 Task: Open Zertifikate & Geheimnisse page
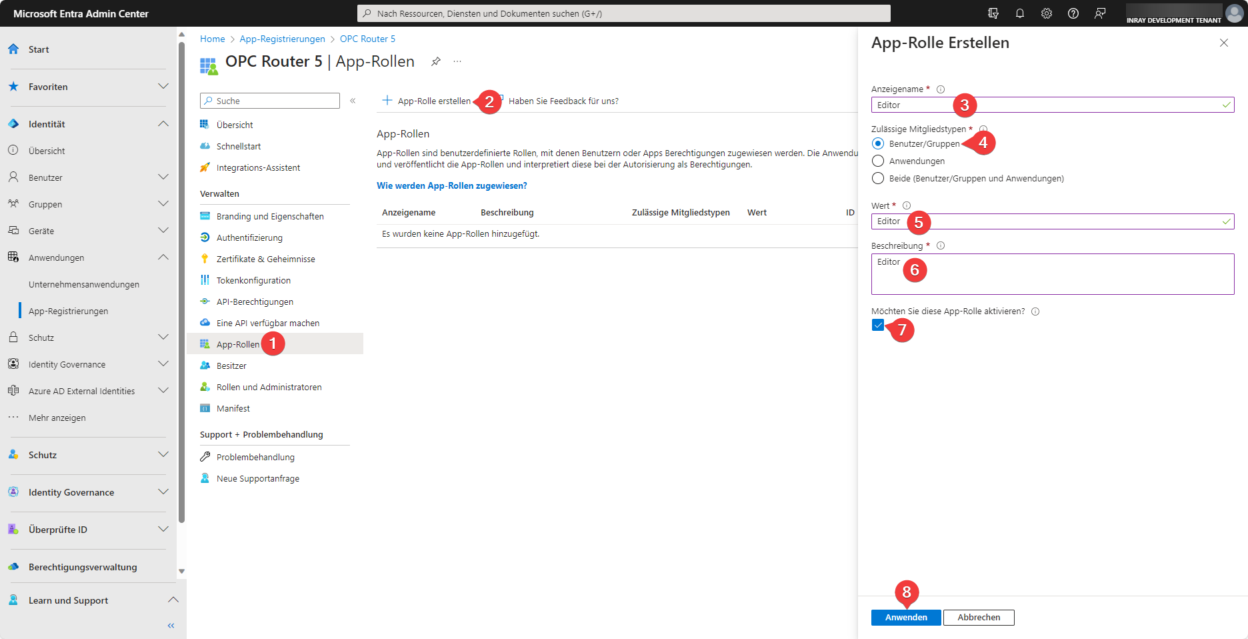265,259
